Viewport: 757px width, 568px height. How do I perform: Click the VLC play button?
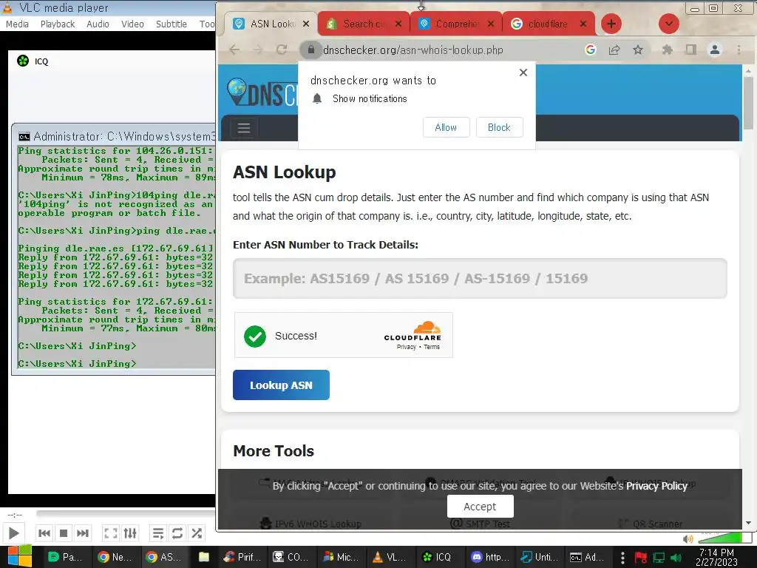13,533
